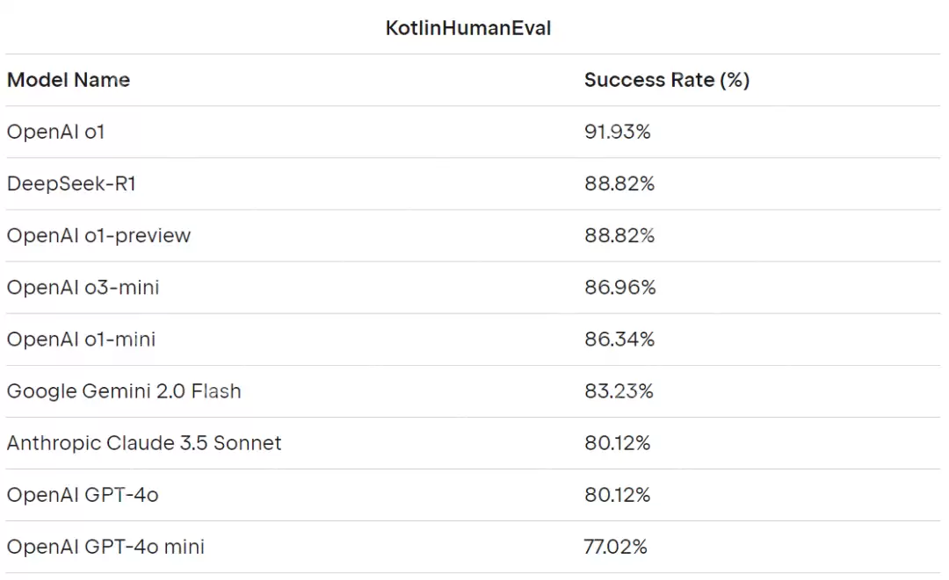Select the OpenAI GPT-4o model name
Screen dimensions: 949x580
click(x=83, y=494)
